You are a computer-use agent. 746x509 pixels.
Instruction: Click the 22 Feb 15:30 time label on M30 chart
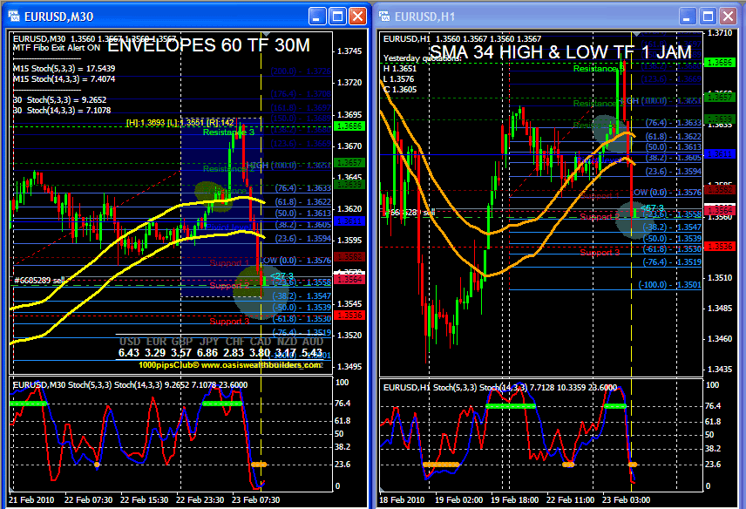144,500
